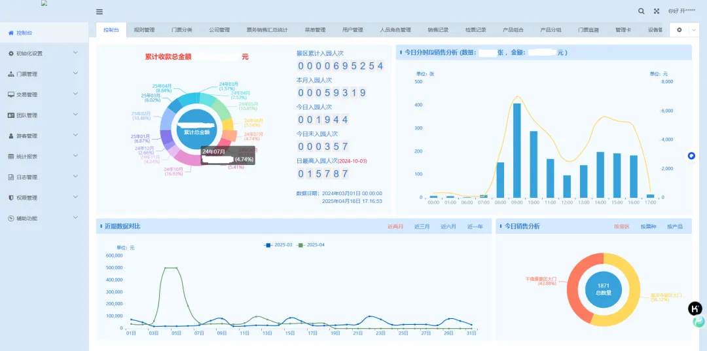Open the 销售记录 tab

click(438, 30)
